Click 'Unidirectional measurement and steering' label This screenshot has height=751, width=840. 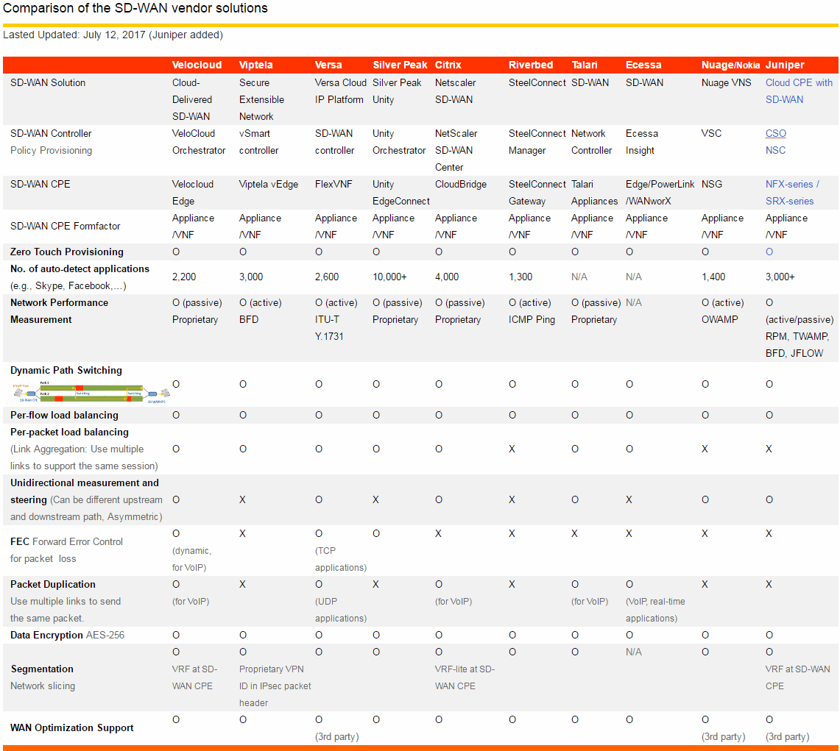[x=84, y=491]
